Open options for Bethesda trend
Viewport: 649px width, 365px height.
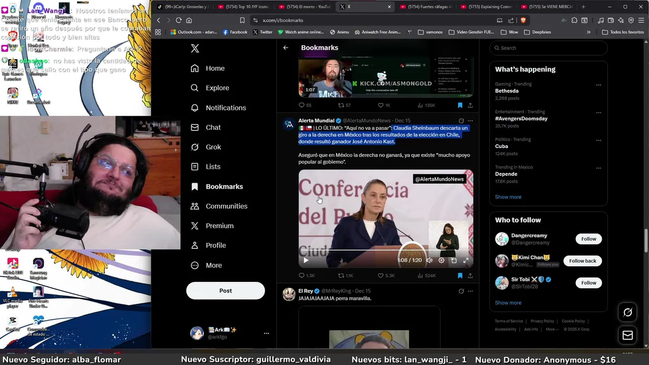(599, 85)
